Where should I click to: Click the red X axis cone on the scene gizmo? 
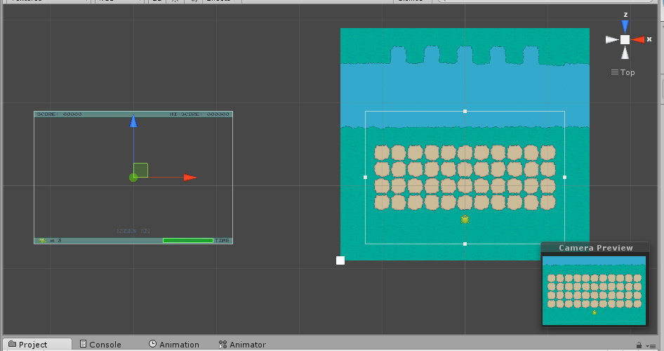tap(638, 40)
